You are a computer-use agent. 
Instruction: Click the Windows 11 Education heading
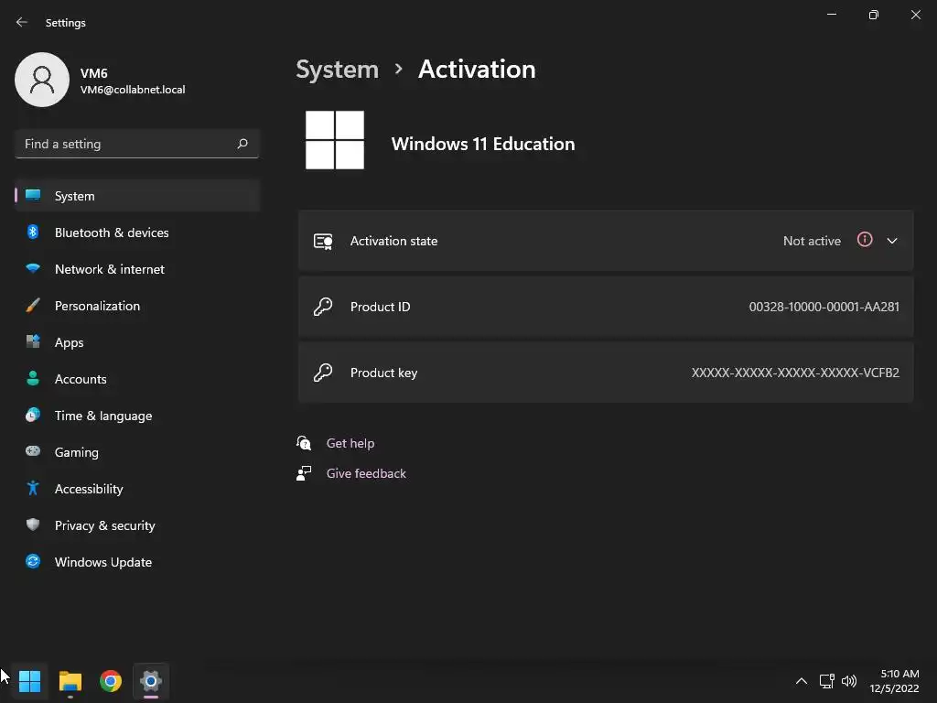483,144
